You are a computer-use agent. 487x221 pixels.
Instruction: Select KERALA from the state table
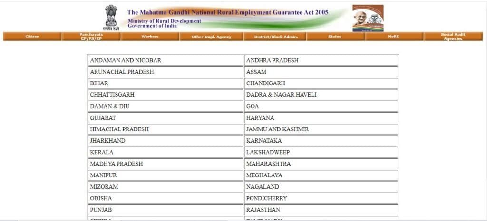102,152
